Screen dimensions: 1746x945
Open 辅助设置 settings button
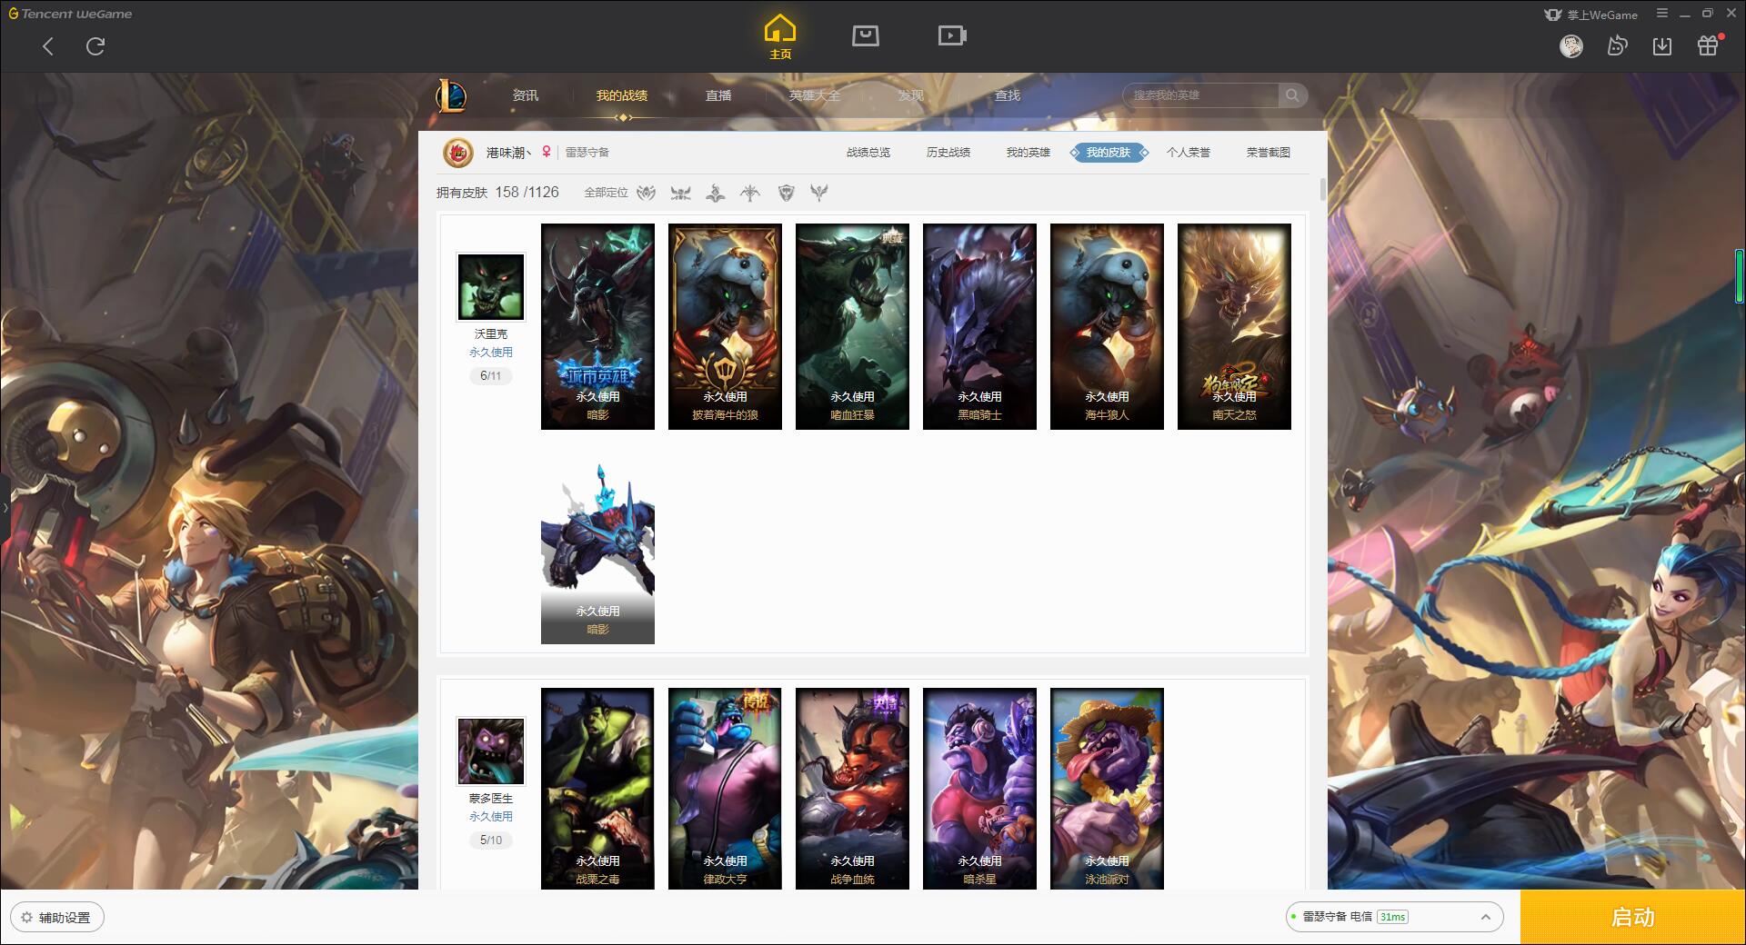pyautogui.click(x=57, y=918)
